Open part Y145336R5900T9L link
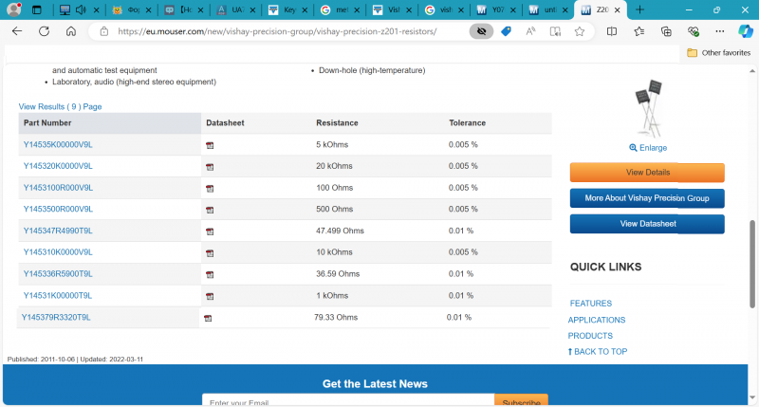The width and height of the screenshot is (759, 407). coord(58,274)
